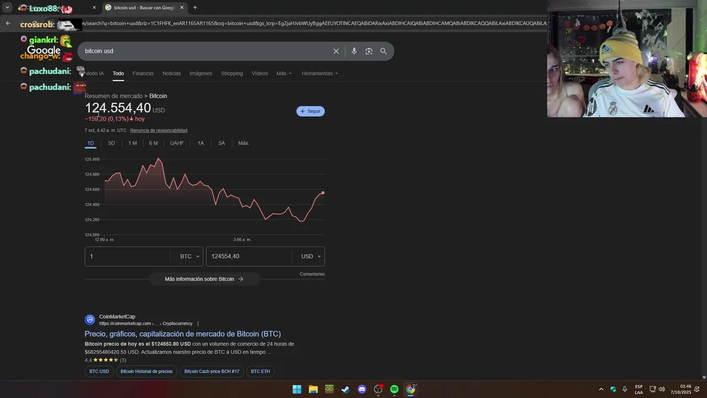Open Discord from the taskbar
Image resolution: width=707 pixels, height=398 pixels.
[362, 389]
